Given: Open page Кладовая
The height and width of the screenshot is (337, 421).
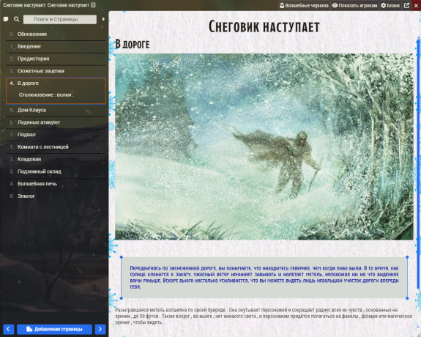Looking at the screenshot, I should pos(56,159).
